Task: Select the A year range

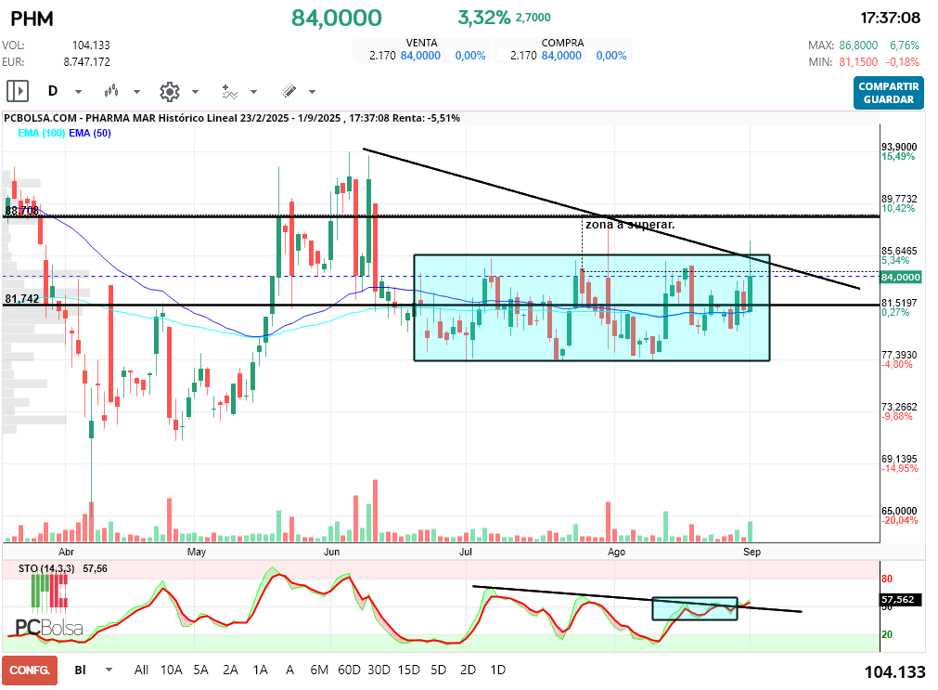Action: tap(289, 670)
